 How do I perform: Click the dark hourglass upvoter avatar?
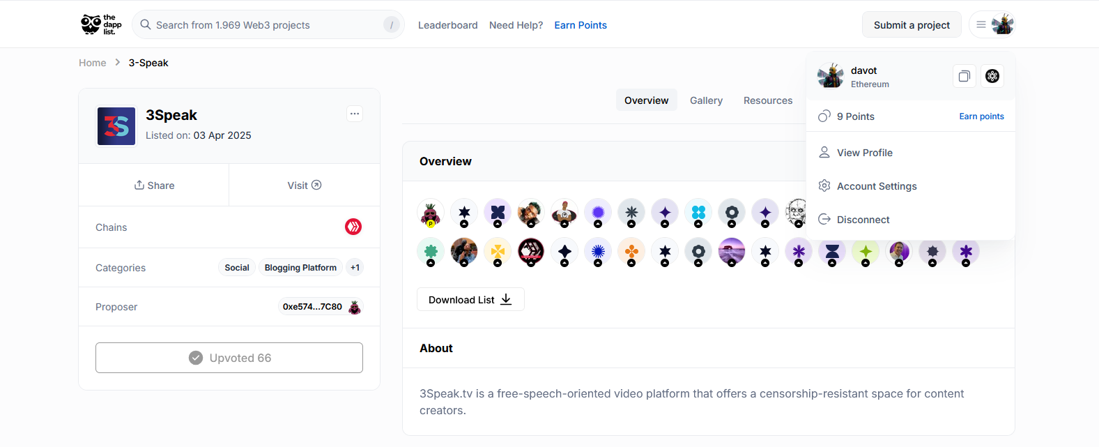pos(832,252)
